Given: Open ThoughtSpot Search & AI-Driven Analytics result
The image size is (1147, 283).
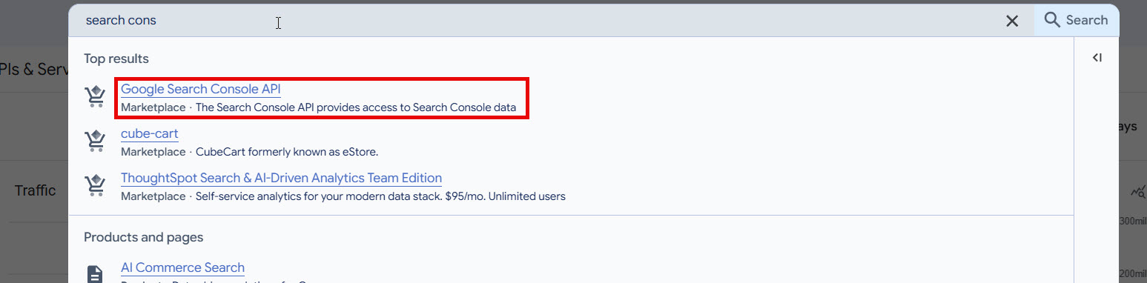Looking at the screenshot, I should (281, 178).
